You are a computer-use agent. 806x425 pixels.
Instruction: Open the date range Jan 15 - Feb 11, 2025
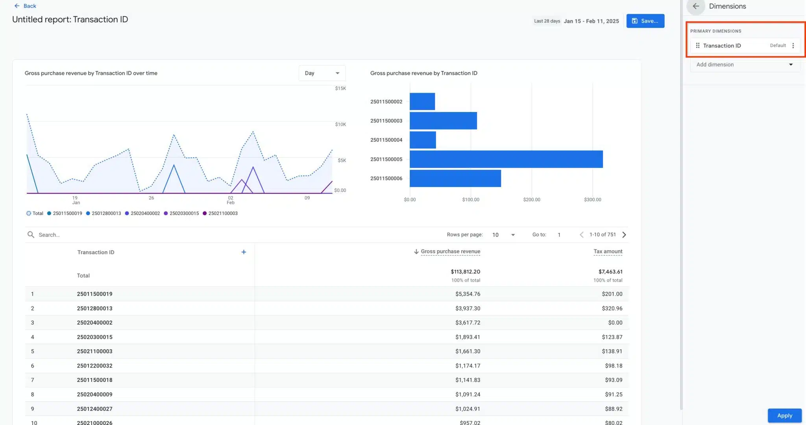[x=591, y=21]
